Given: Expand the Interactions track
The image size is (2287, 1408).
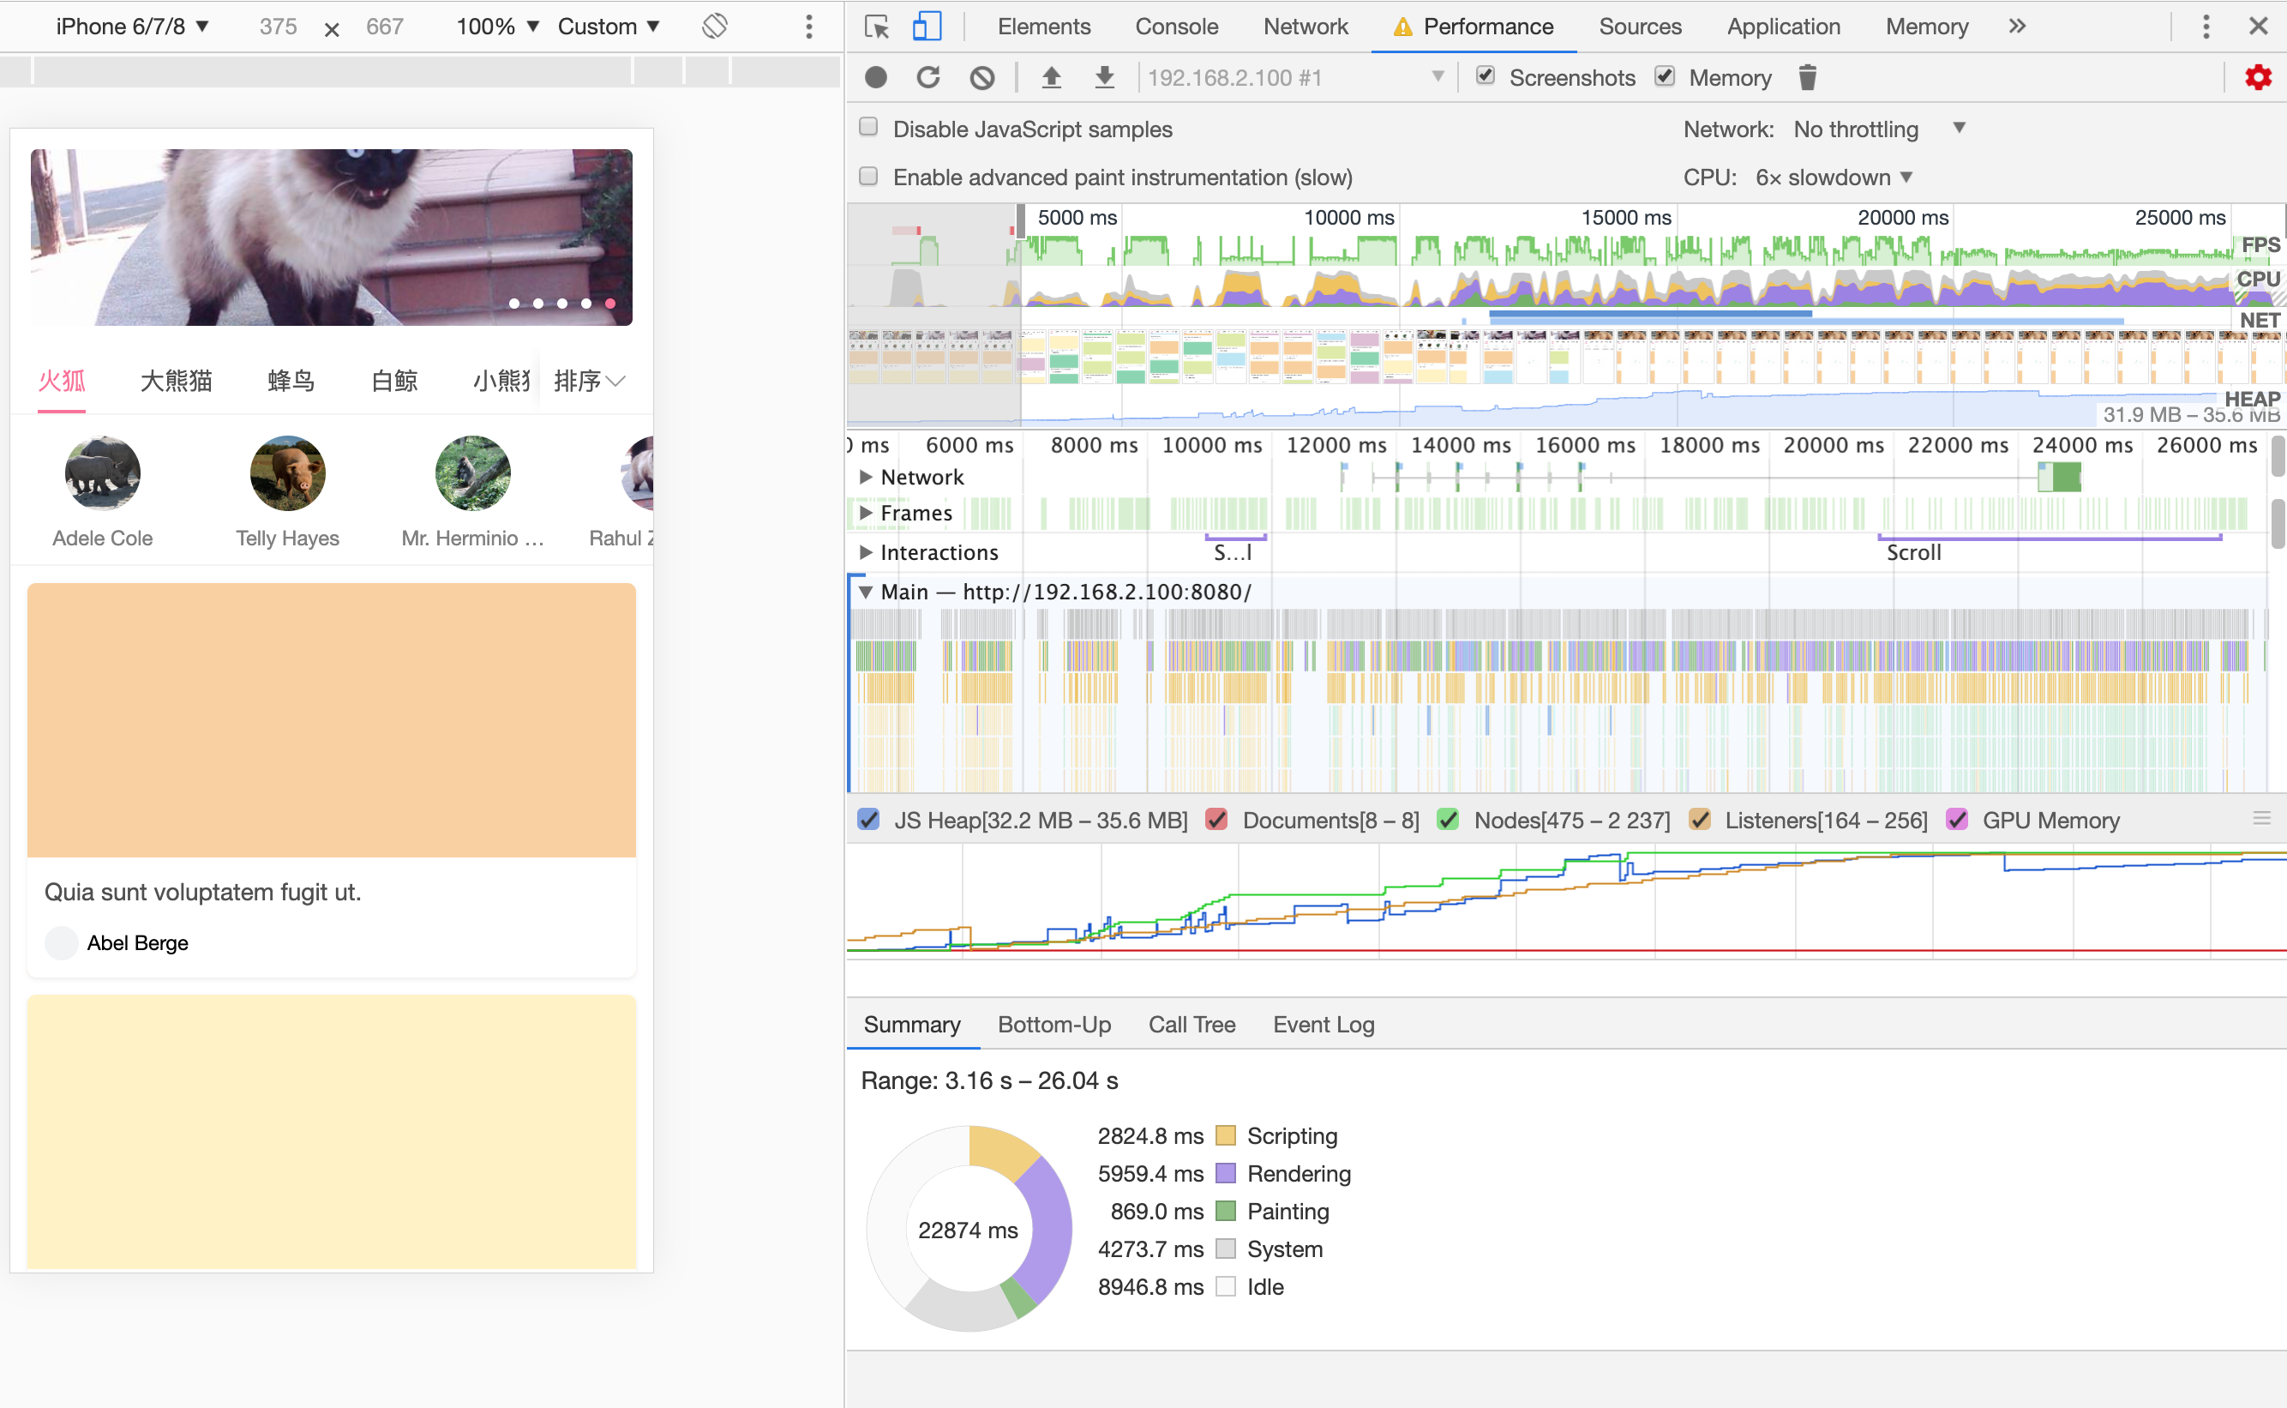Looking at the screenshot, I should [x=866, y=551].
